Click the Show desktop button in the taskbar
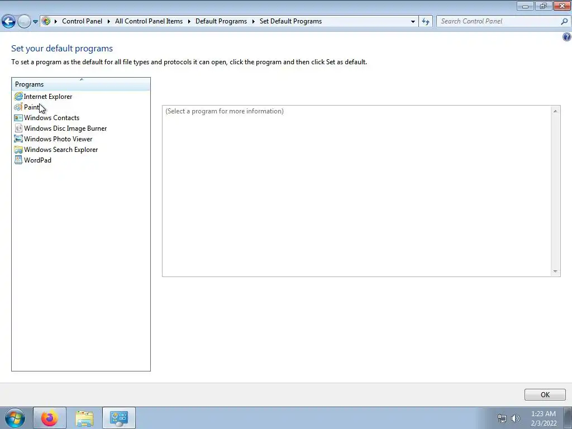Image resolution: width=572 pixels, height=429 pixels. [x=568, y=418]
